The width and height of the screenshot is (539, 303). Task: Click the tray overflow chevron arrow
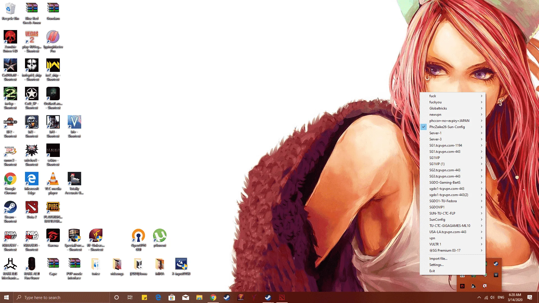[x=479, y=297]
